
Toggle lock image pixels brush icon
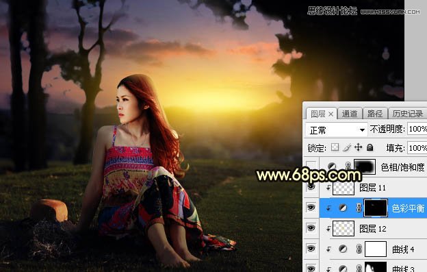[x=347, y=147]
